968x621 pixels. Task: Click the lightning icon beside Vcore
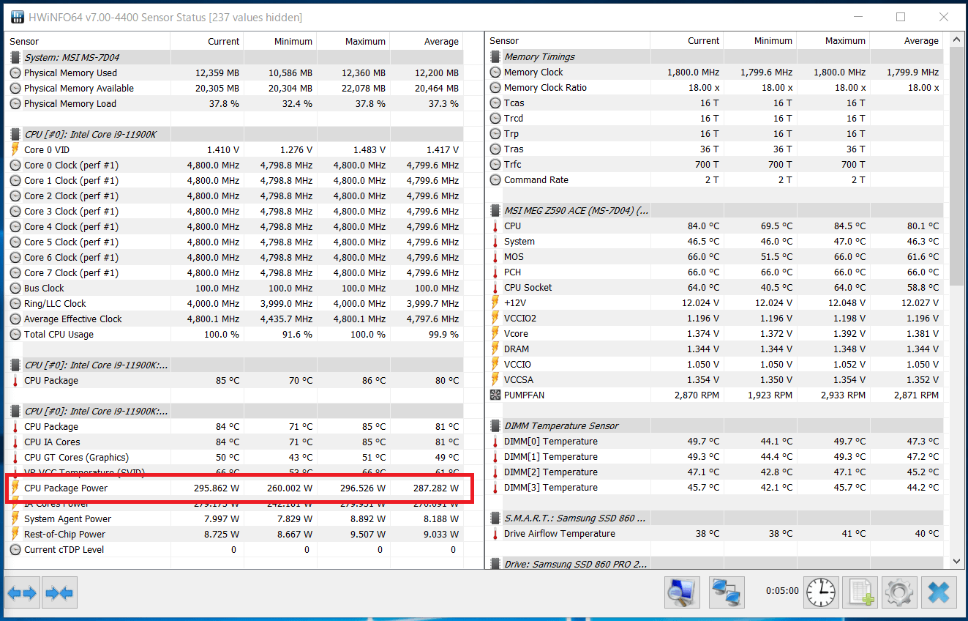click(x=495, y=334)
